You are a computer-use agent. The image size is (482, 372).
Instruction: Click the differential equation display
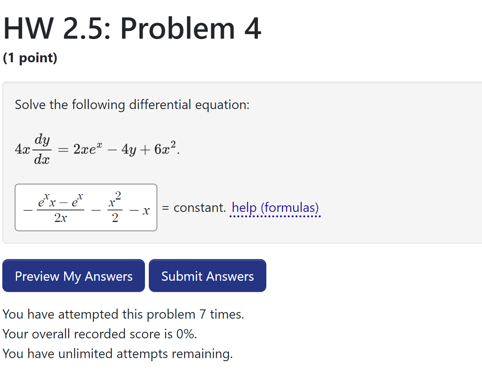97,148
